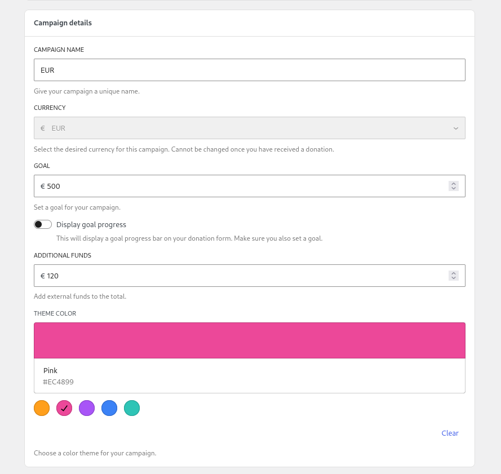This screenshot has width=501, height=474.
Task: Click the chevron arrow in Currency field
Action: point(455,129)
